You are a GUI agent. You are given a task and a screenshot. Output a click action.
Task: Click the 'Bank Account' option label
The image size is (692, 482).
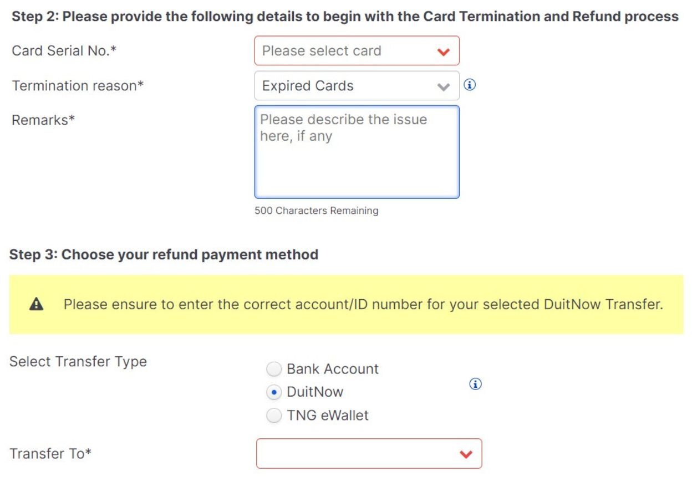coord(332,369)
